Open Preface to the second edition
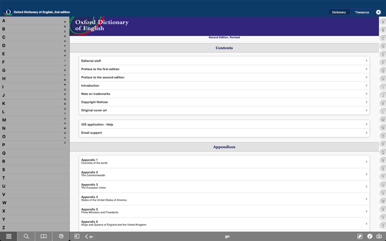Screen dimensions: 386x241 [224, 77]
